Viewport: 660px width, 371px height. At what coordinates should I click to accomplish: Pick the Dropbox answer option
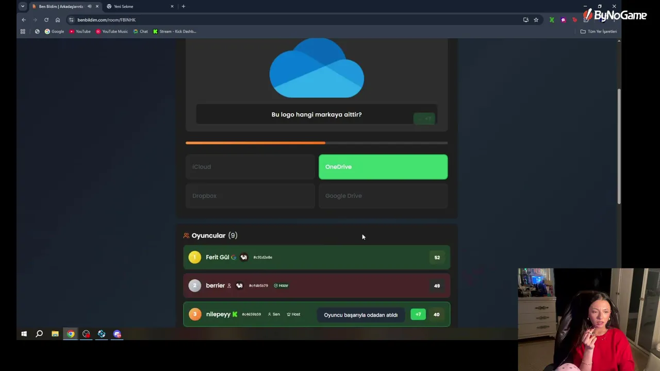(250, 196)
